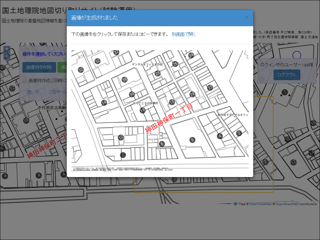Enable the 画像枠作成と同時に checkbox
The image size is (320, 240).
pyautogui.click(x=24, y=80)
